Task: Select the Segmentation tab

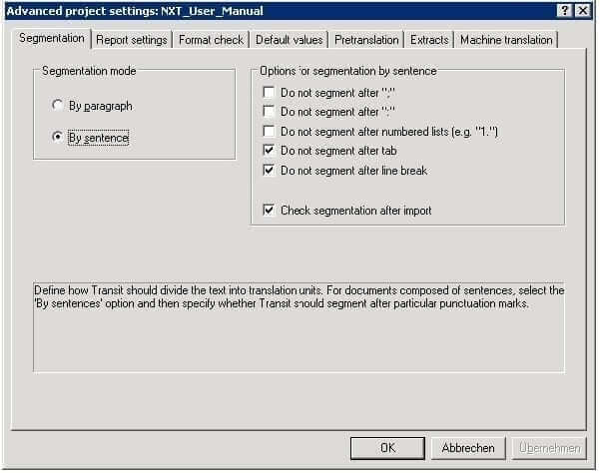Action: [52, 38]
